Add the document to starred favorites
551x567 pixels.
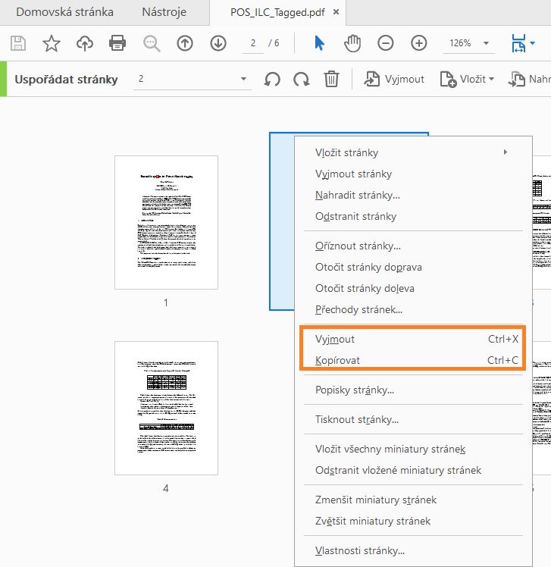[51, 43]
